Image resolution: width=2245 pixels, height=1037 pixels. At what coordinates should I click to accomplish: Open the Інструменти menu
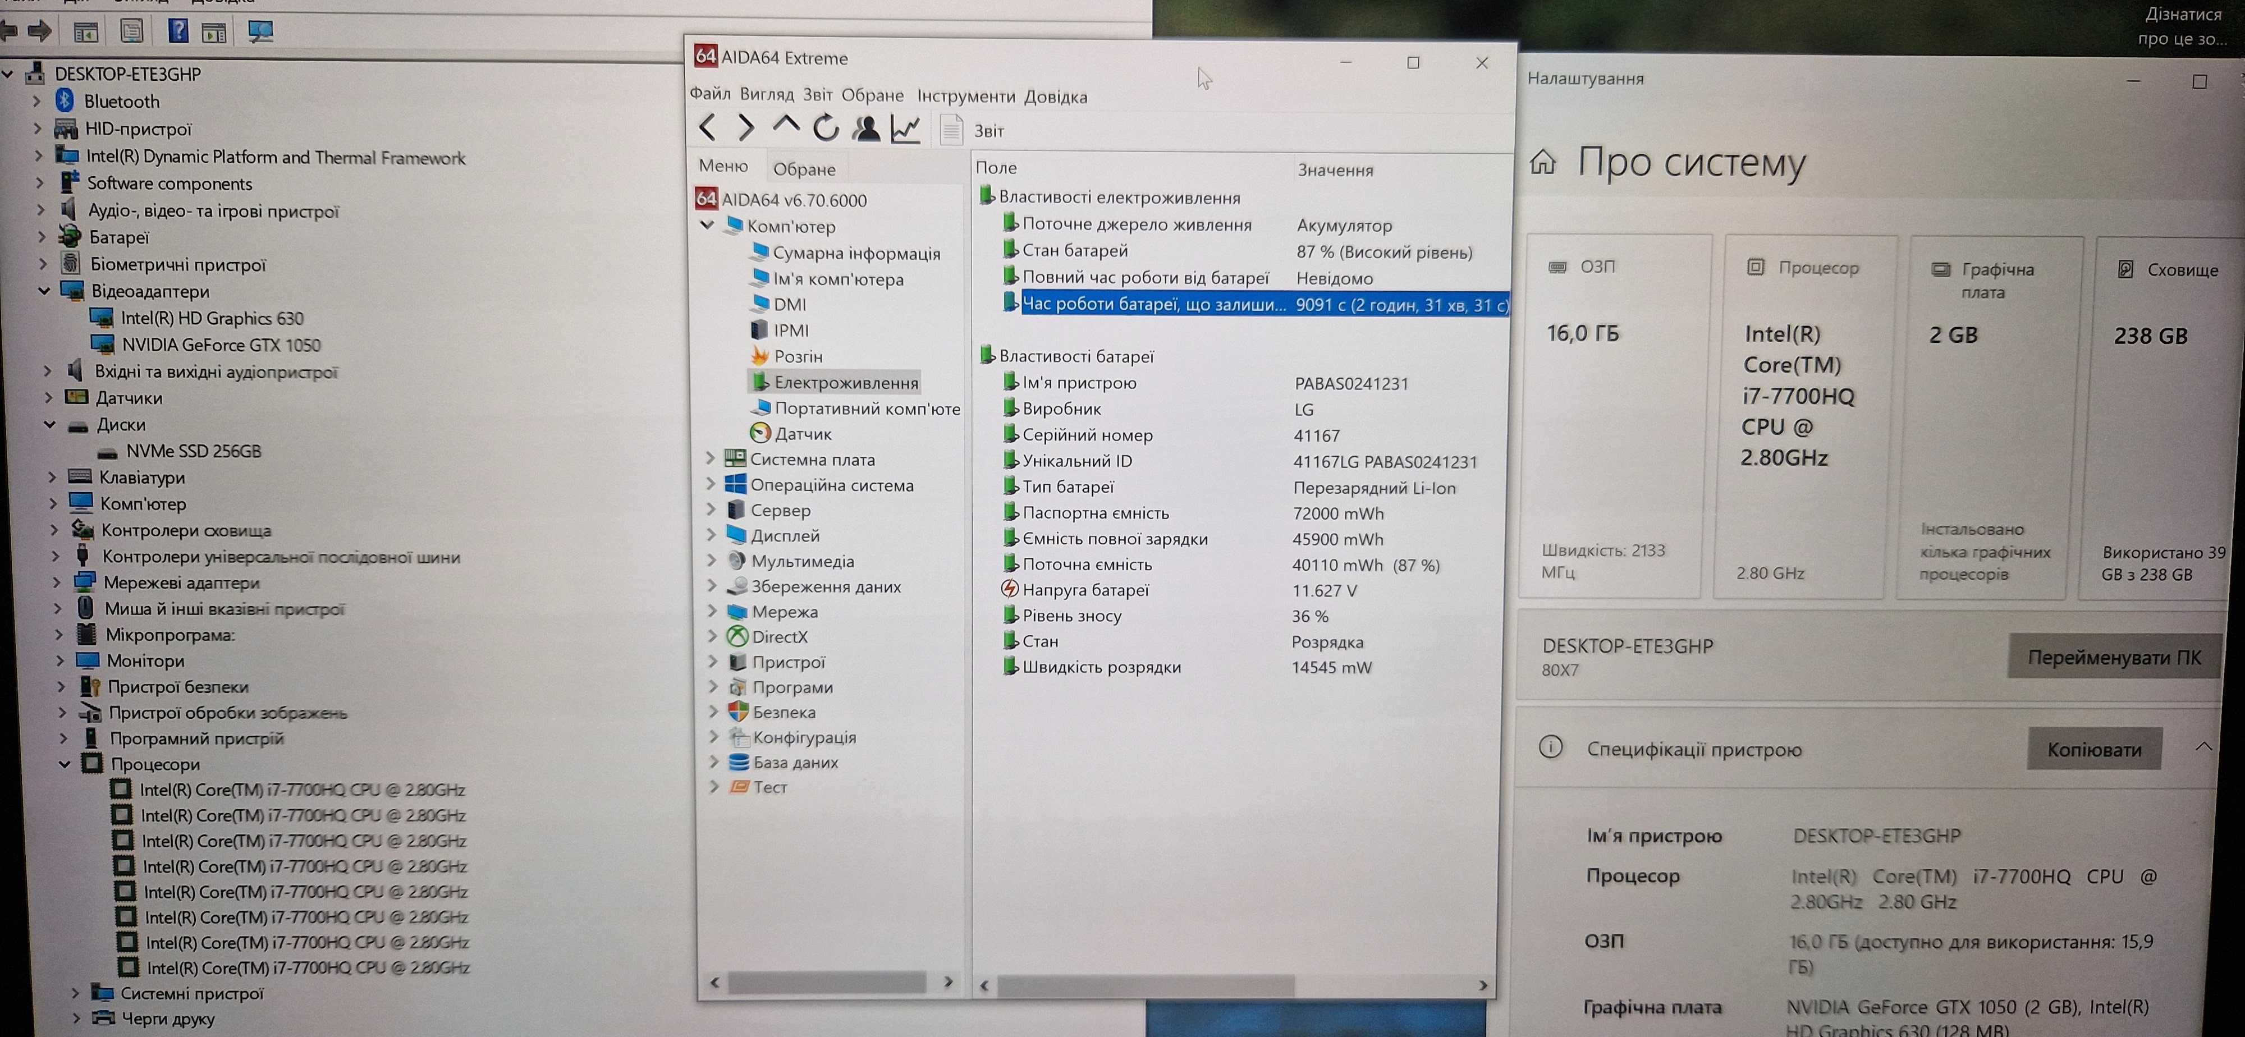(x=965, y=96)
